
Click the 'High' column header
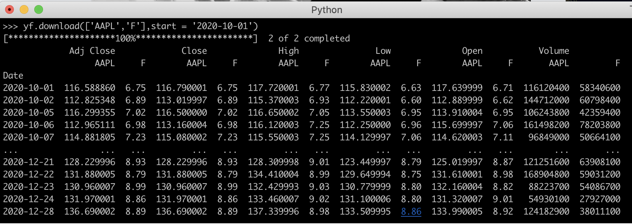pyautogui.click(x=289, y=51)
